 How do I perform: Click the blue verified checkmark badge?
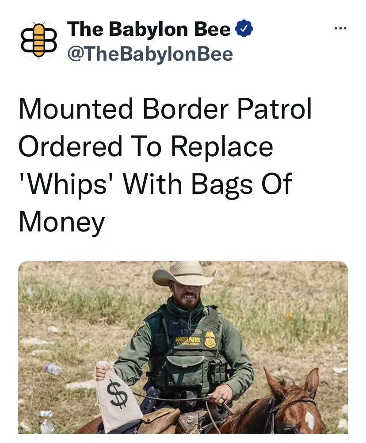click(x=244, y=29)
